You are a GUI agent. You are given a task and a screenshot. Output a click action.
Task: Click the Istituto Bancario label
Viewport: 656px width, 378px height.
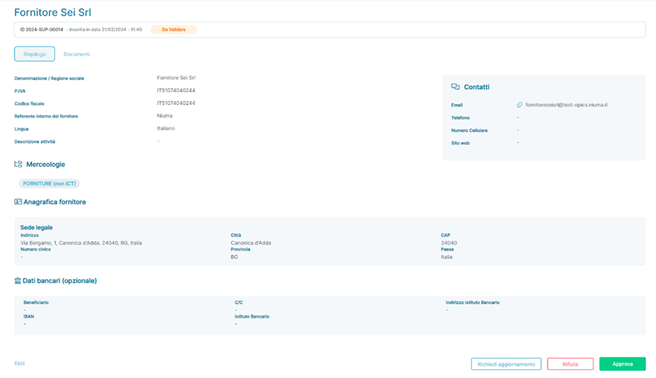[252, 316]
